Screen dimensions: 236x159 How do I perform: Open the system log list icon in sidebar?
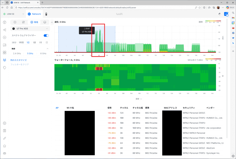point(5,131)
